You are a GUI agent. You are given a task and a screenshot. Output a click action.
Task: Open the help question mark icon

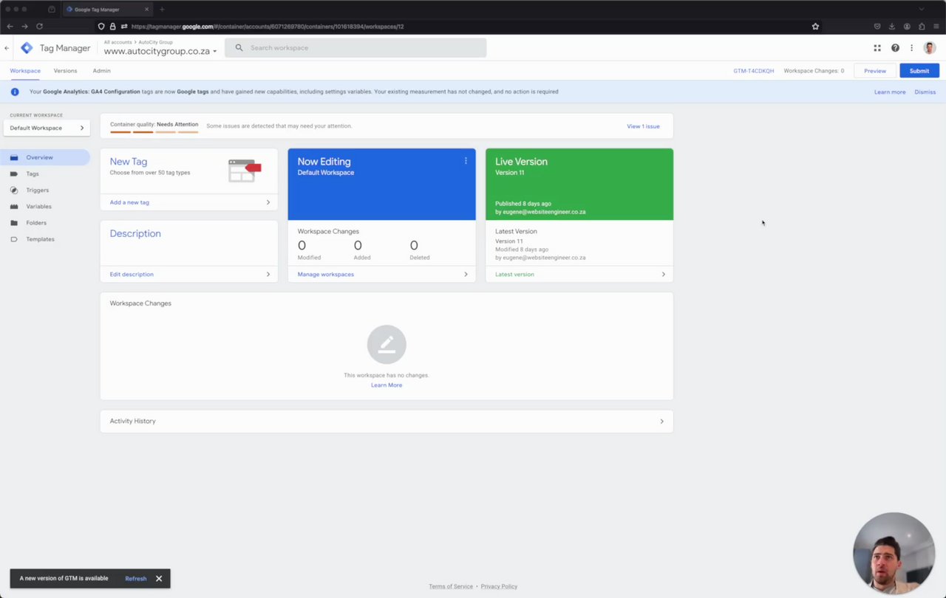(895, 48)
